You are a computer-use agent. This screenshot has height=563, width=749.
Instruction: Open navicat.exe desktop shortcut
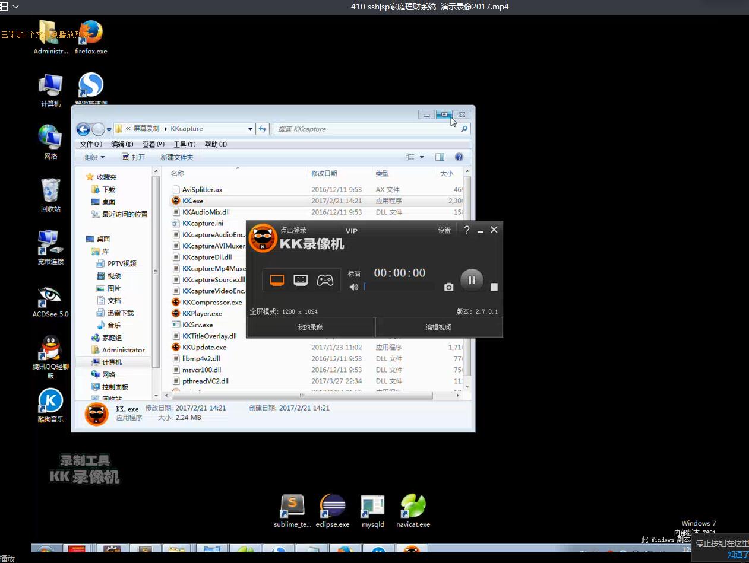(413, 510)
